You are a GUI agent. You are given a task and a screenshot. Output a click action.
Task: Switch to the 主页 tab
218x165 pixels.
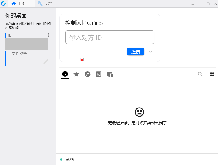(19, 4)
